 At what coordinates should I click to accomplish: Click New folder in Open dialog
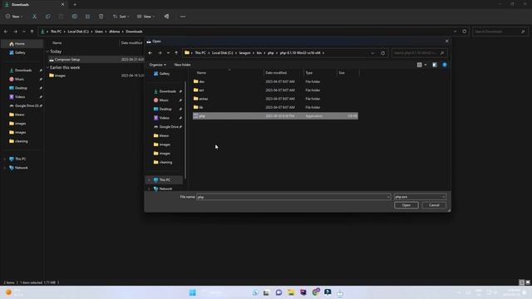point(183,65)
